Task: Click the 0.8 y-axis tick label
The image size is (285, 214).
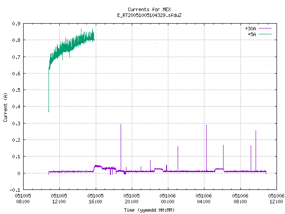Action: tap(16, 40)
